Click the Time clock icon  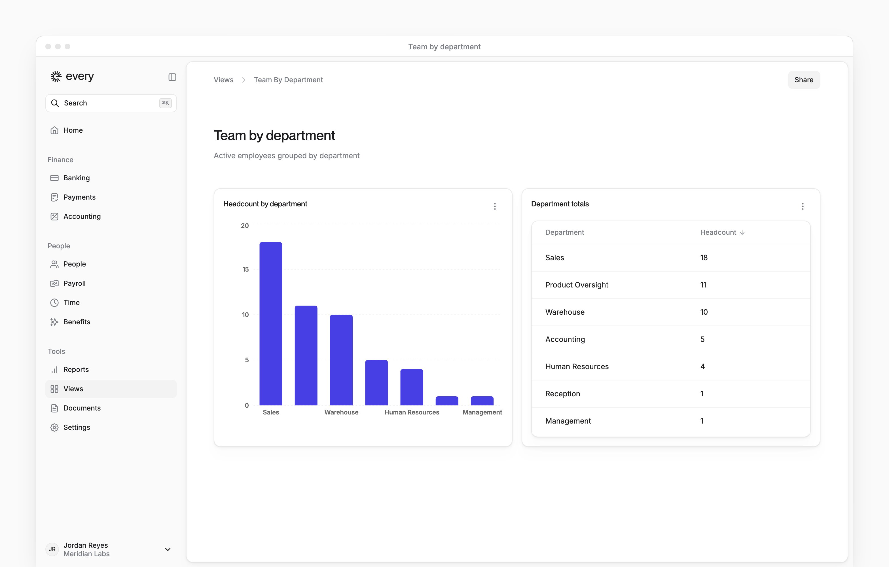[54, 302]
